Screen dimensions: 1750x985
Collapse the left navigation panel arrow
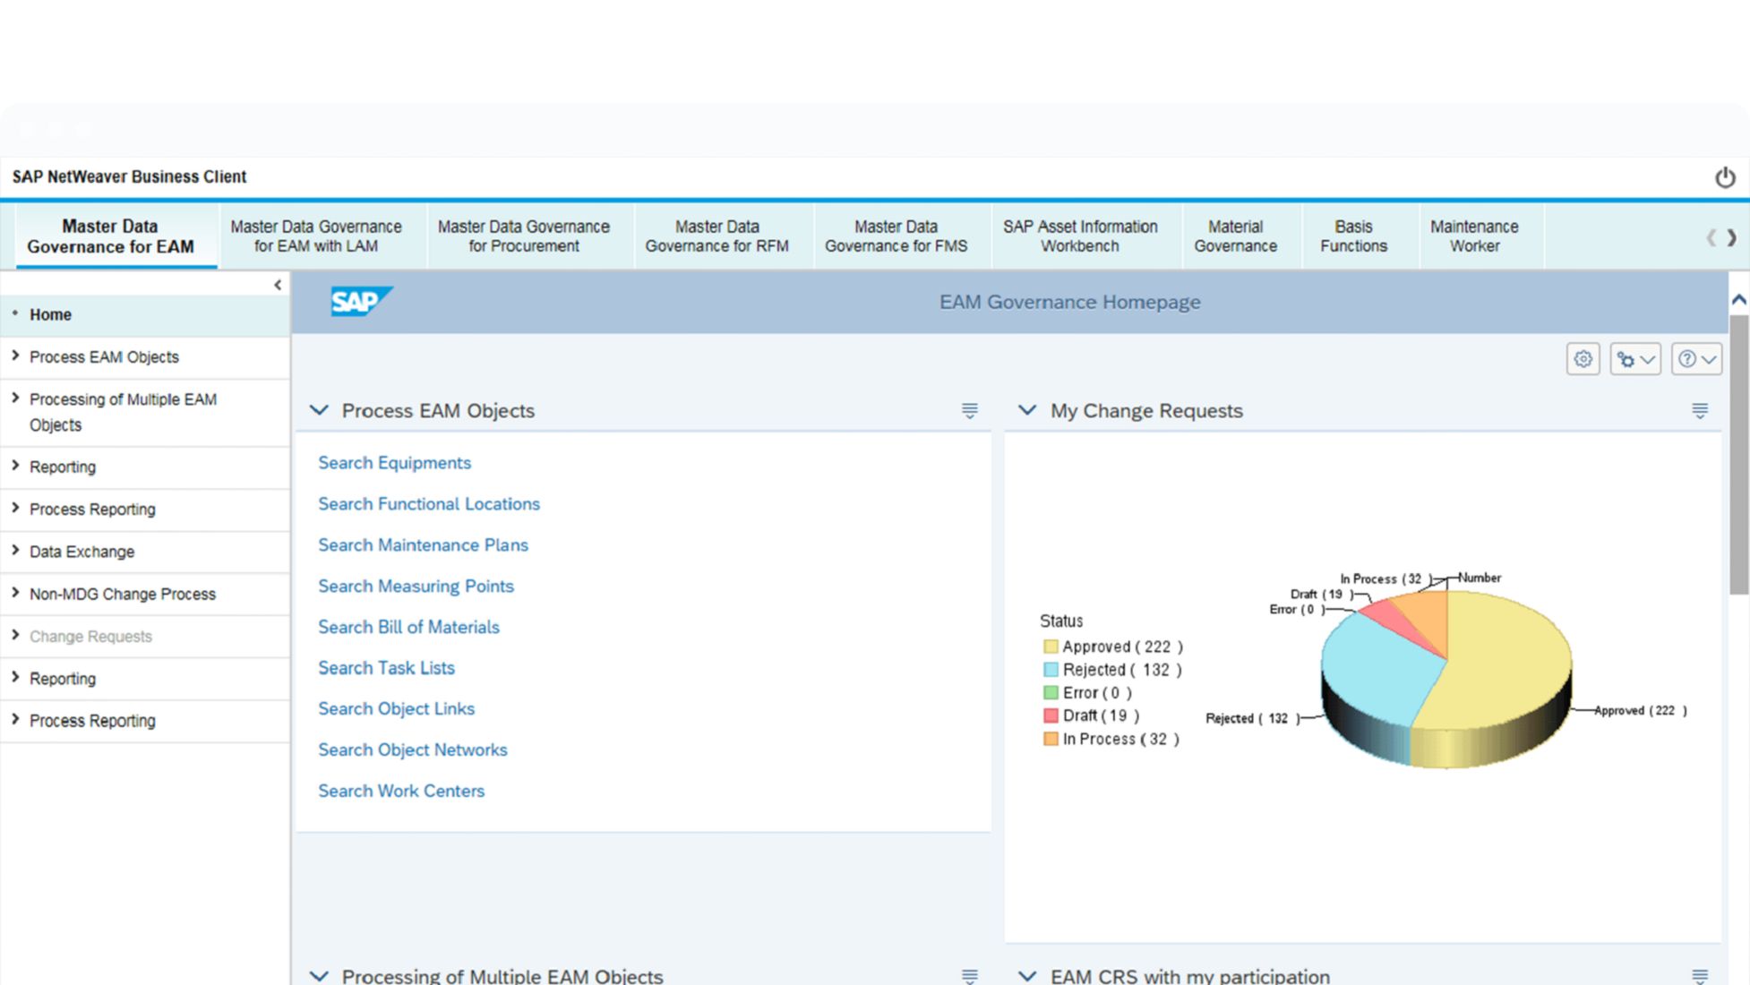point(278,285)
